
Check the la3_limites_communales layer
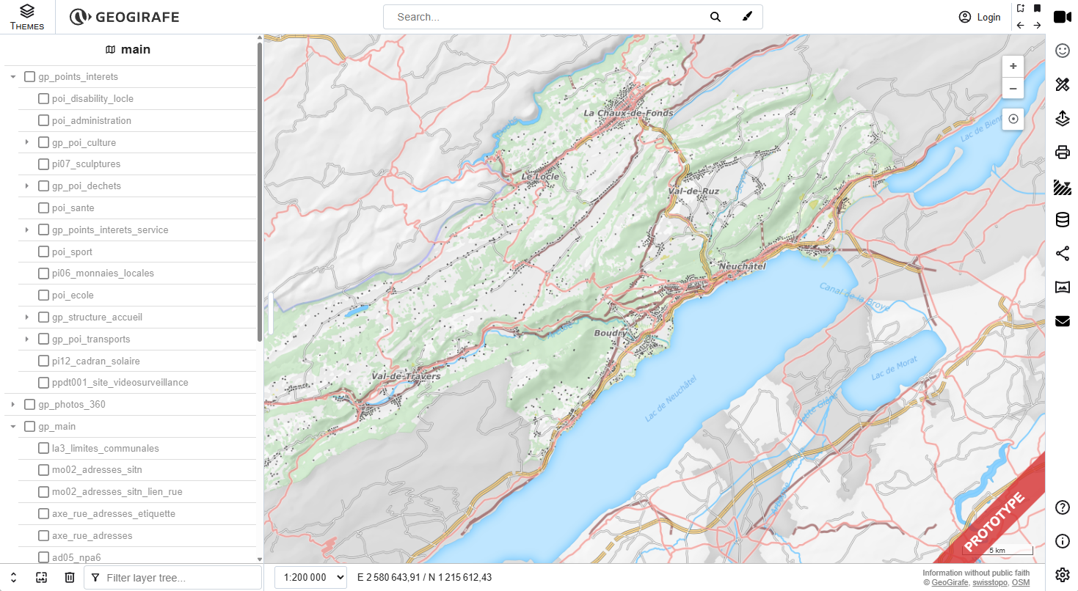point(43,448)
